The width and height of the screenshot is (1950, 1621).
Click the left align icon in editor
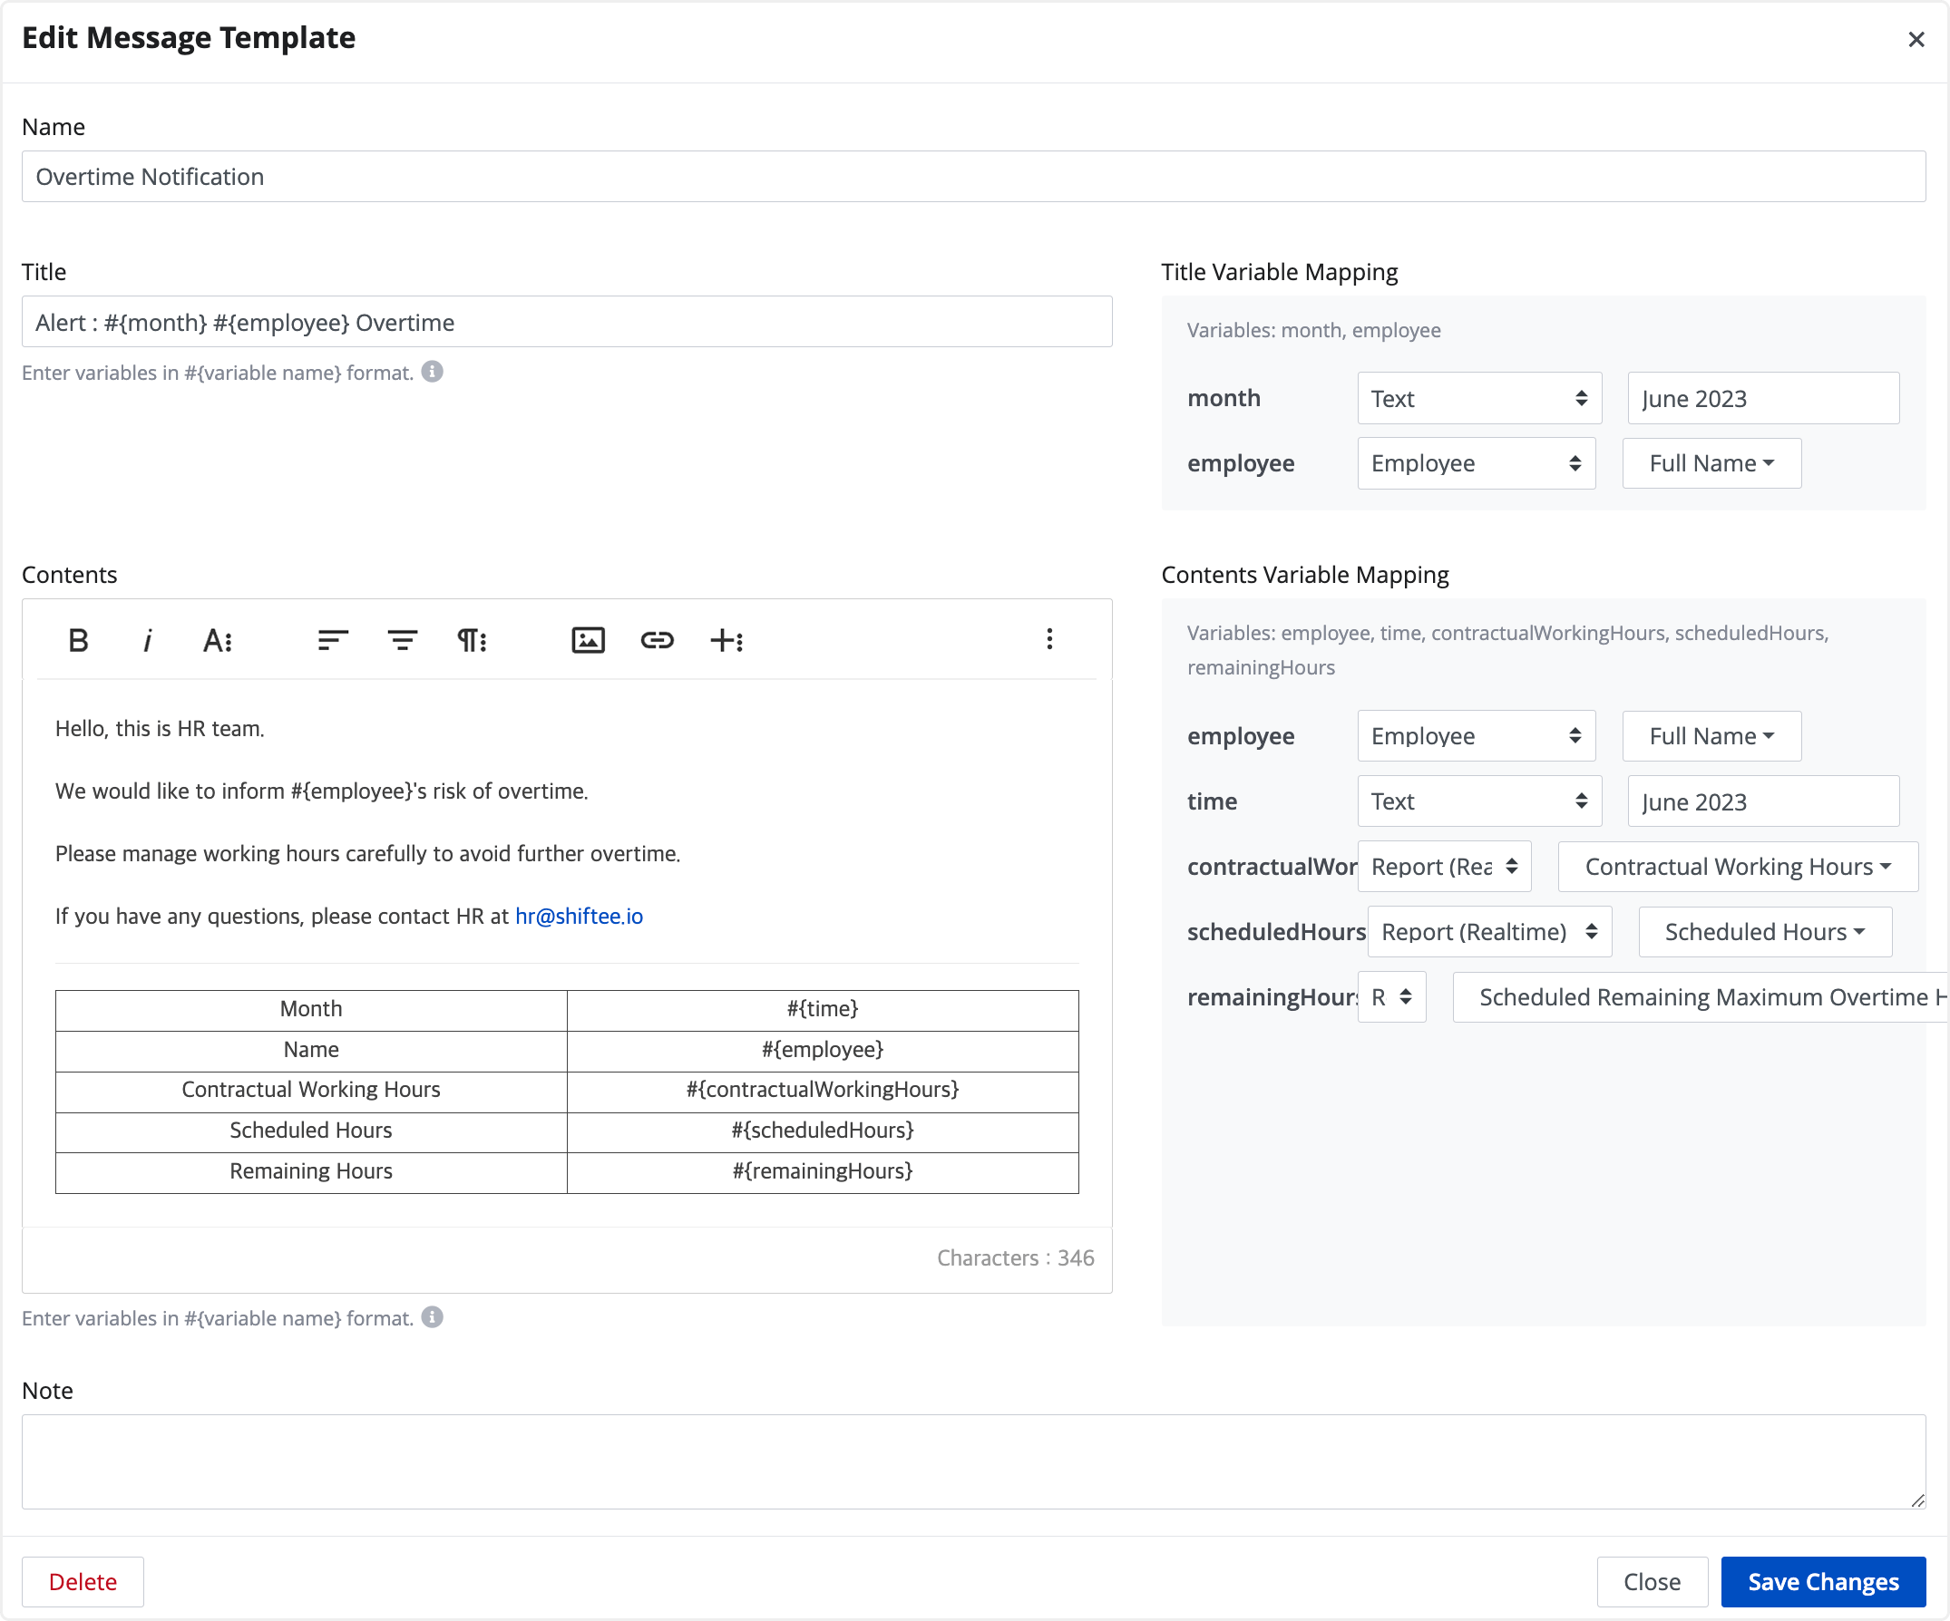coord(333,640)
